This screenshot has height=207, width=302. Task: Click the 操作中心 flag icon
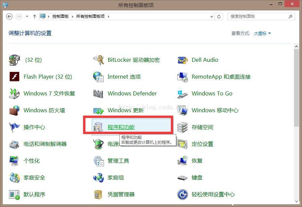[14, 127]
